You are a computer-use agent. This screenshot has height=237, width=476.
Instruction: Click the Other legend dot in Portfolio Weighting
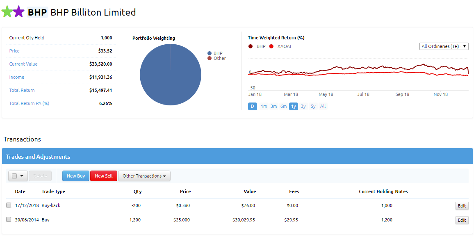pyautogui.click(x=210, y=58)
